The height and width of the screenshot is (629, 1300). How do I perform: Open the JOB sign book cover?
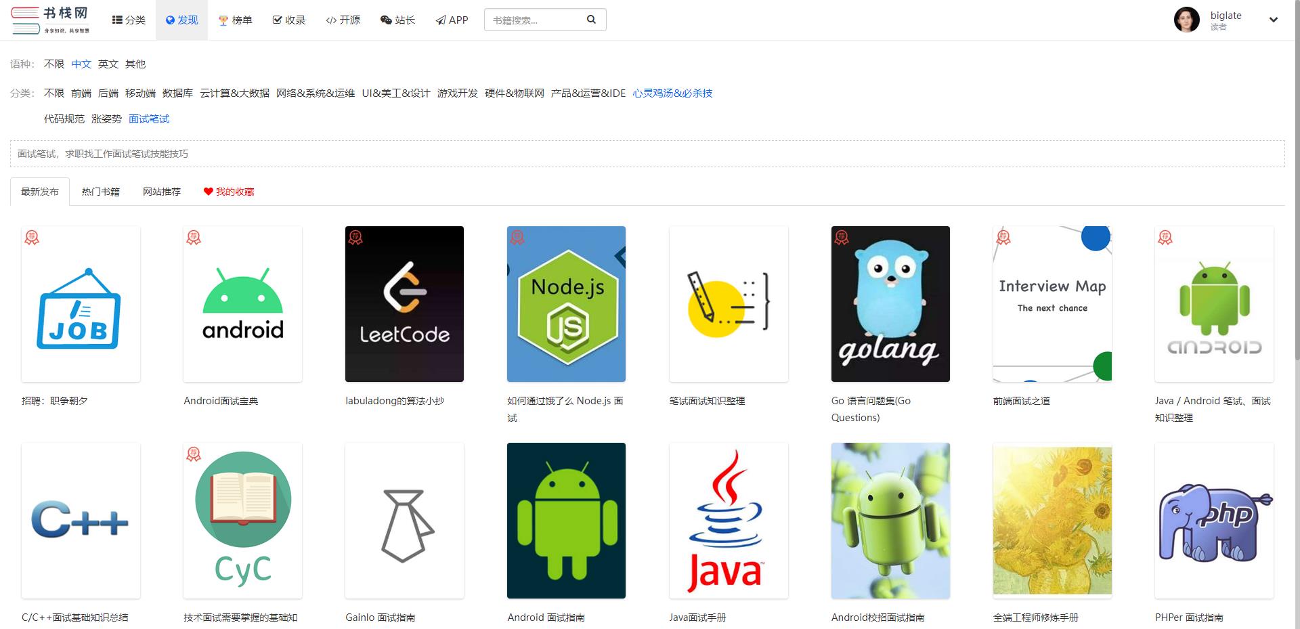click(x=81, y=304)
